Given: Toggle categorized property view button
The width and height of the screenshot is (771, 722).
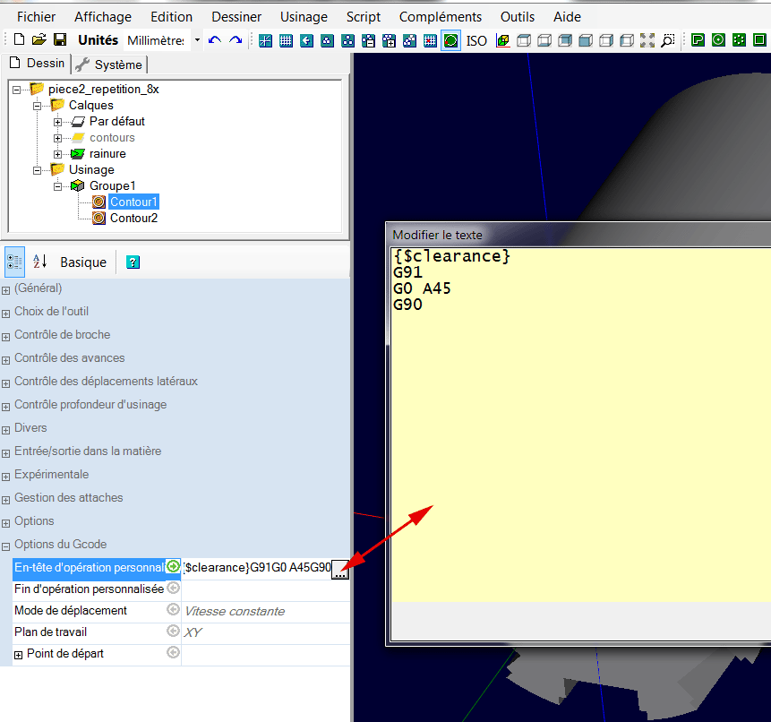Looking at the screenshot, I should click(x=14, y=262).
